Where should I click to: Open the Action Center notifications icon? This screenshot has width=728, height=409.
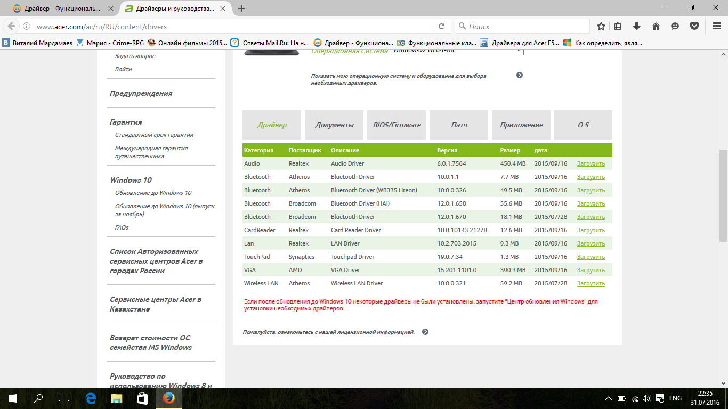point(660,398)
